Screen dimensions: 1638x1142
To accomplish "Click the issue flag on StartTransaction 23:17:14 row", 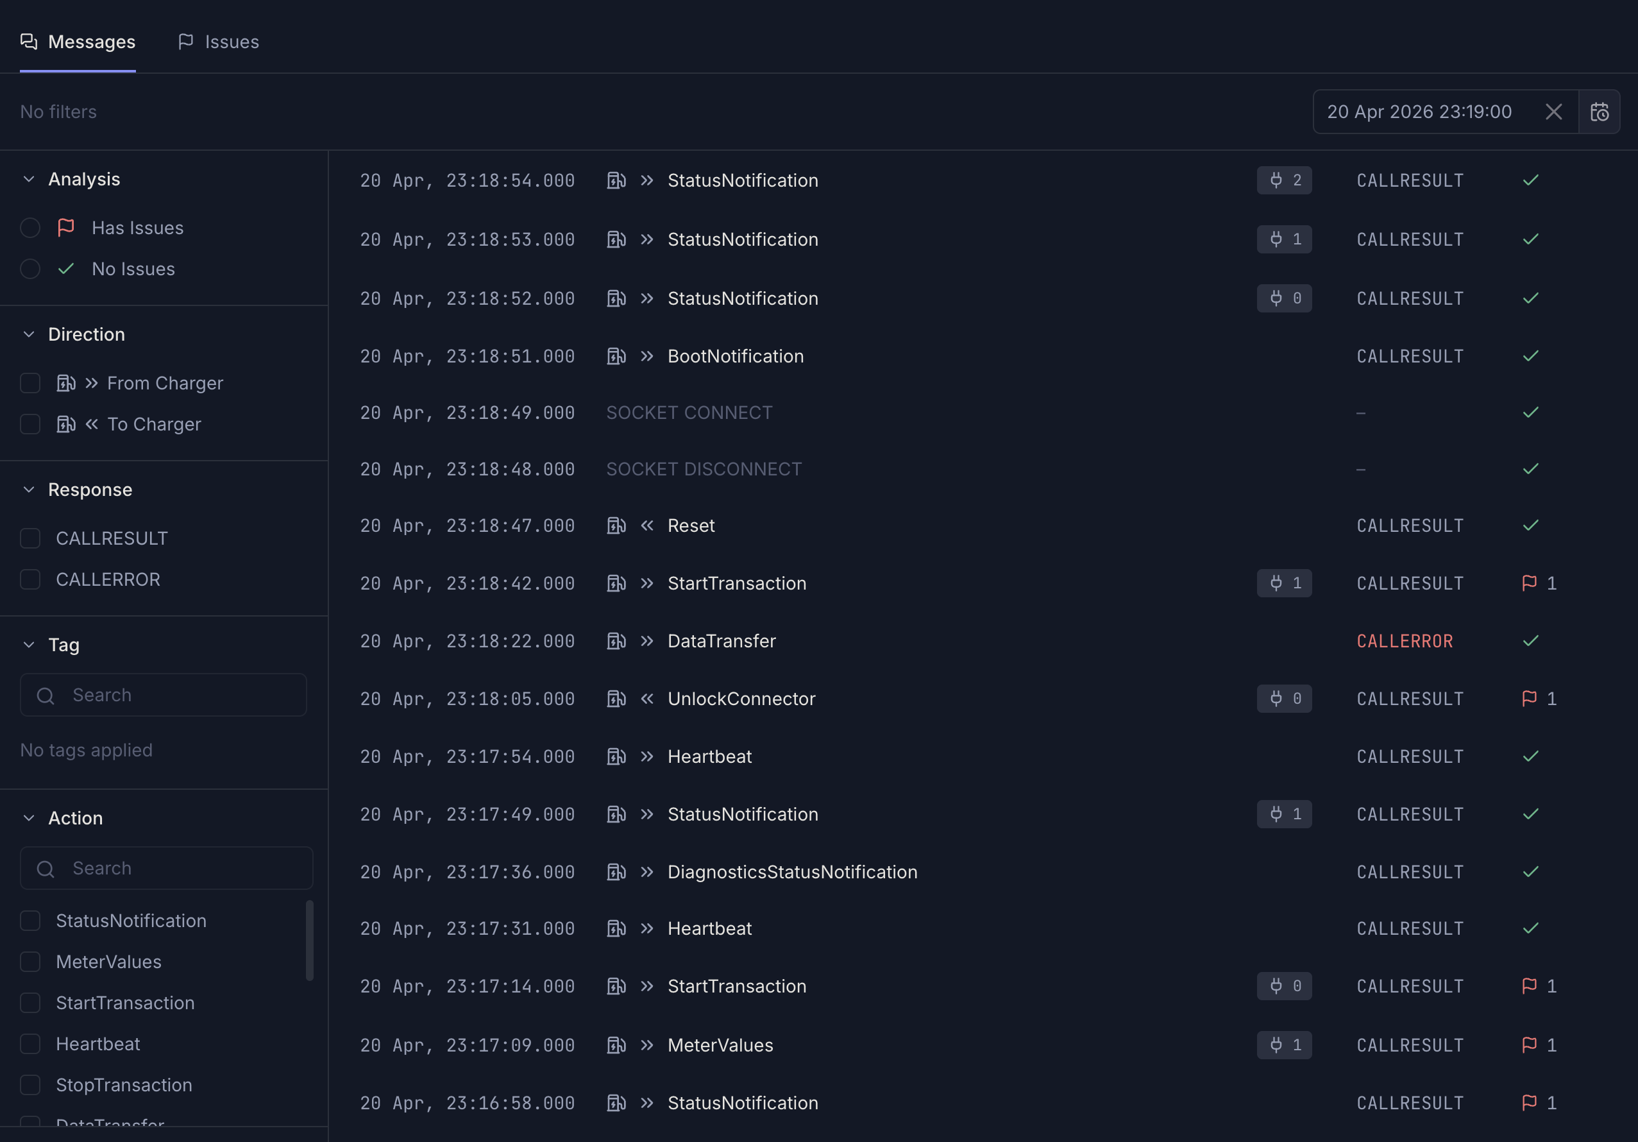I will 1529,985.
